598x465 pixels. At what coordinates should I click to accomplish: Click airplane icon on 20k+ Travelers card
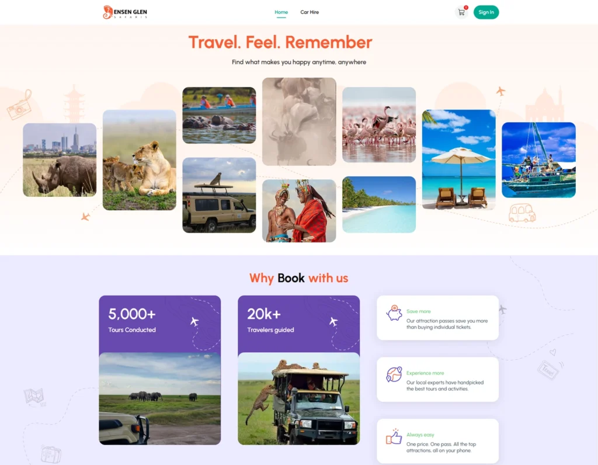click(333, 321)
